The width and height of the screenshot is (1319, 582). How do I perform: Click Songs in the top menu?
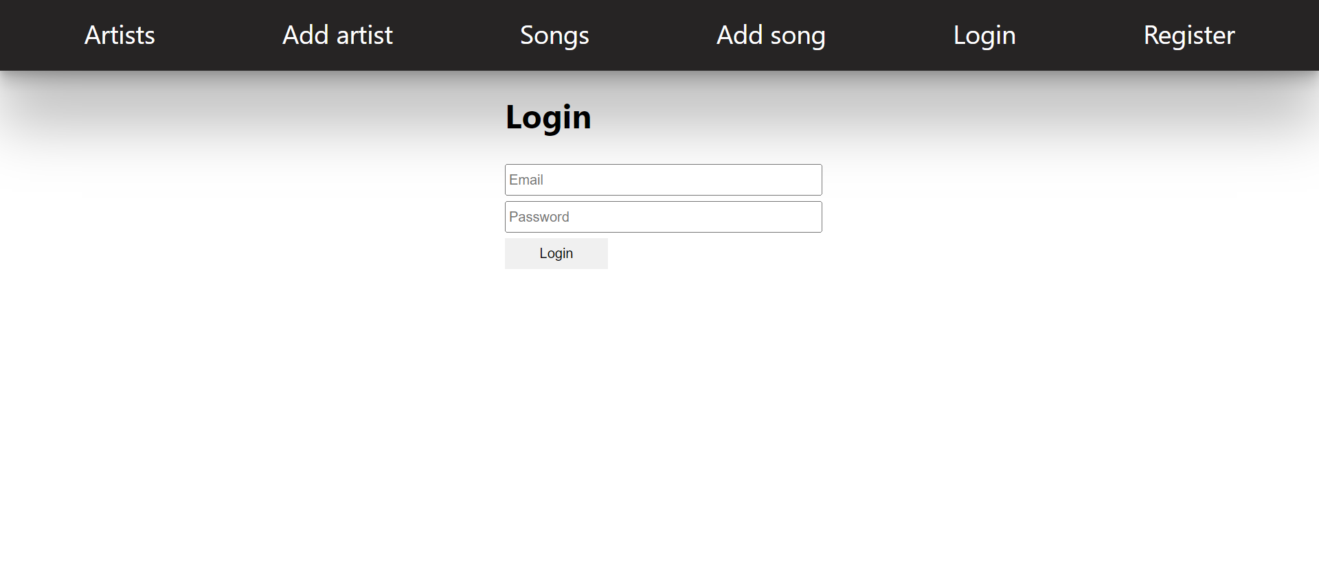click(x=554, y=35)
